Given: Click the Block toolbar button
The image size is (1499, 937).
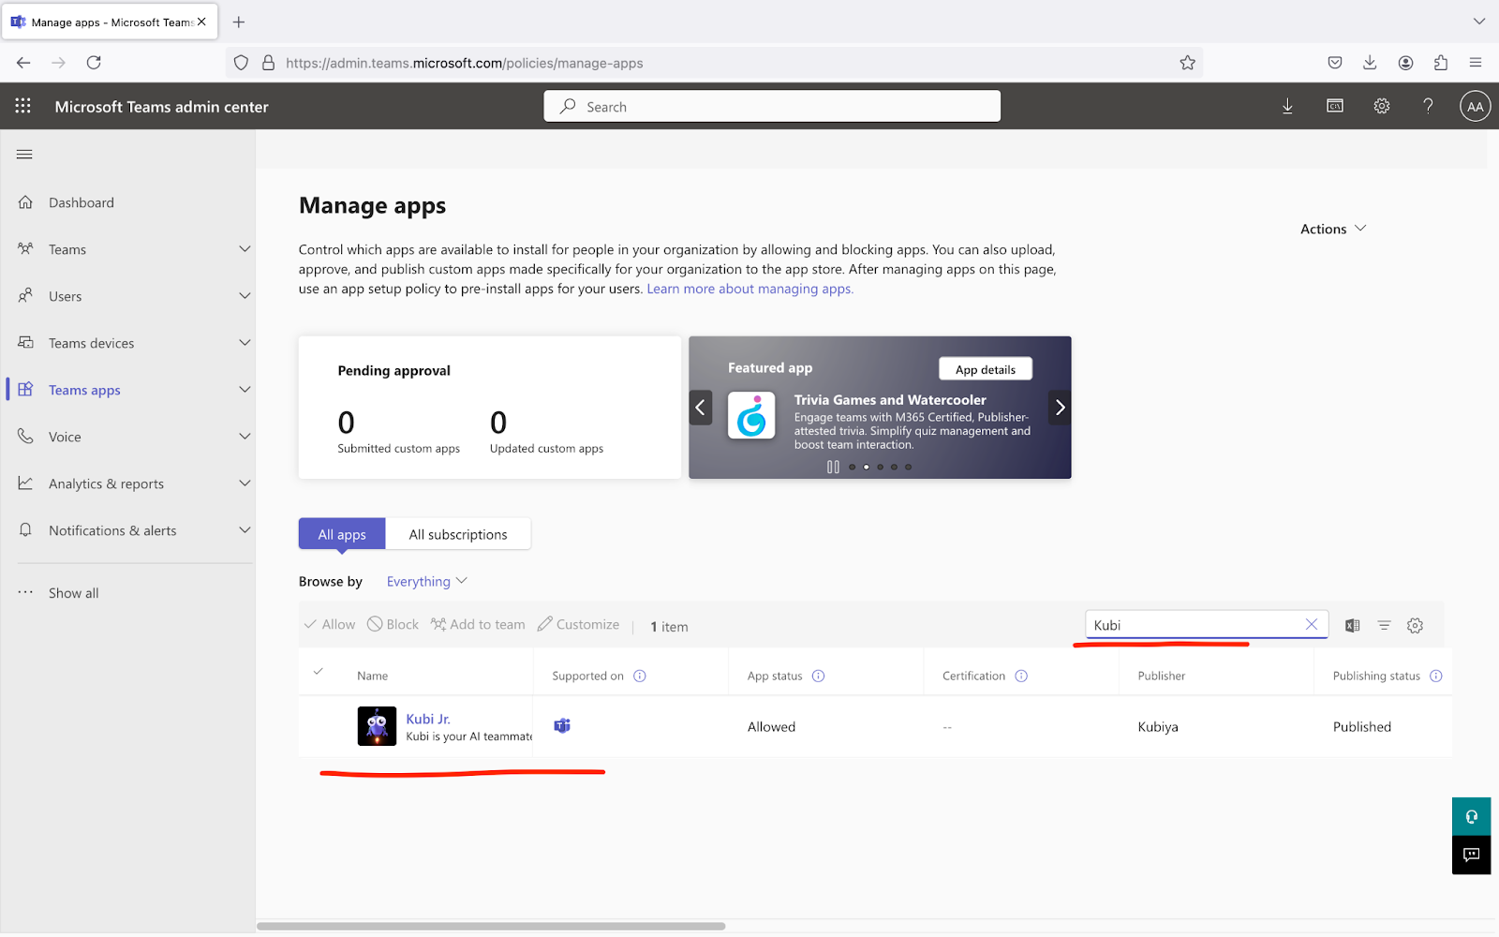Looking at the screenshot, I should [393, 625].
